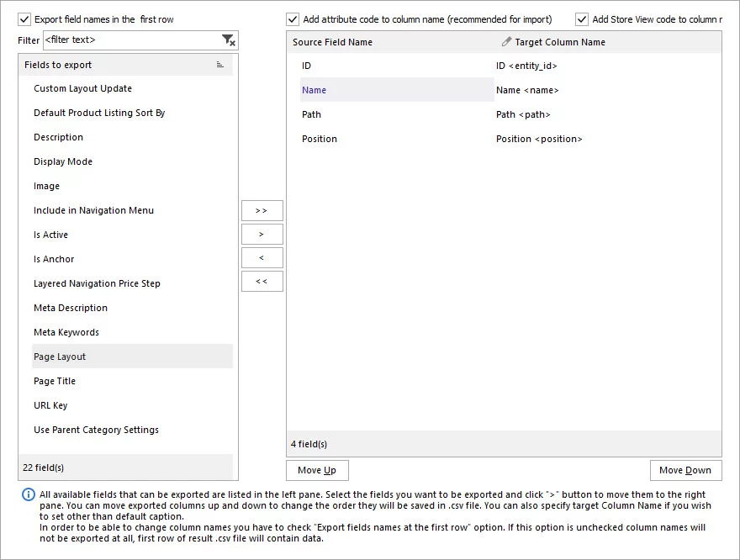The width and height of the screenshot is (740, 560).
Task: Select Use Parent Category Settings field
Action: tap(132, 430)
